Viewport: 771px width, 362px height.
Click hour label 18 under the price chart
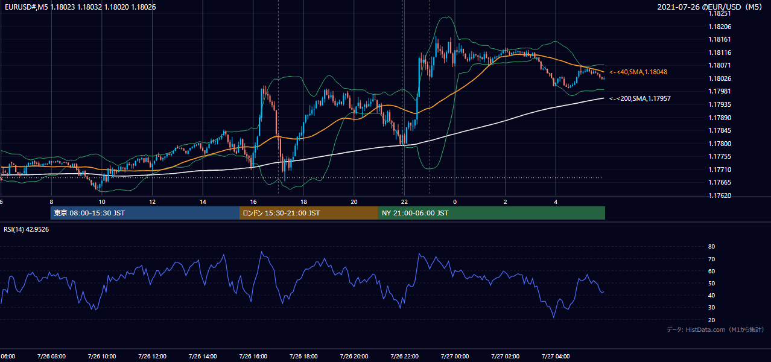(x=303, y=202)
